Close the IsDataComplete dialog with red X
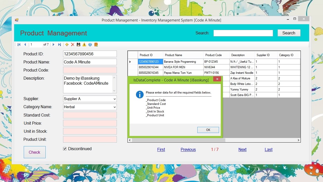323x182 pixels. 217,79
